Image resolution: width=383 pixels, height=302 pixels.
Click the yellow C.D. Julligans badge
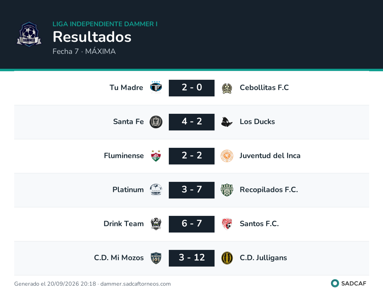227,258
